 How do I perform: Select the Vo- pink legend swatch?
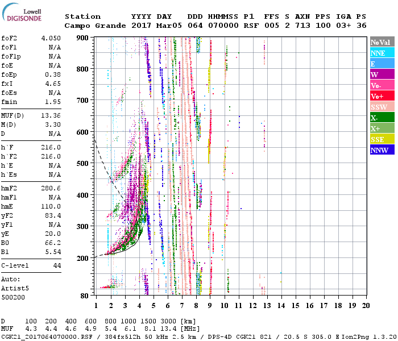coord(382,85)
